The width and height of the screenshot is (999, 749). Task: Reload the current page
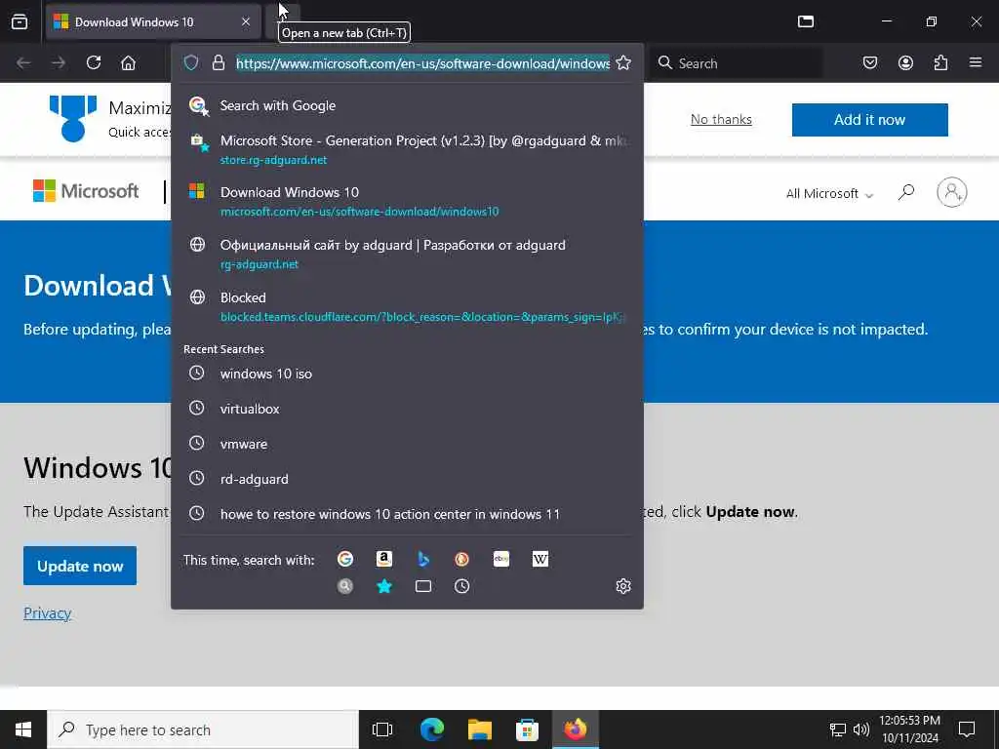coord(94,63)
